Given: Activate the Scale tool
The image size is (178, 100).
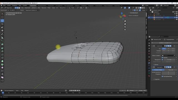Looking at the screenshot, I should 2,27.
